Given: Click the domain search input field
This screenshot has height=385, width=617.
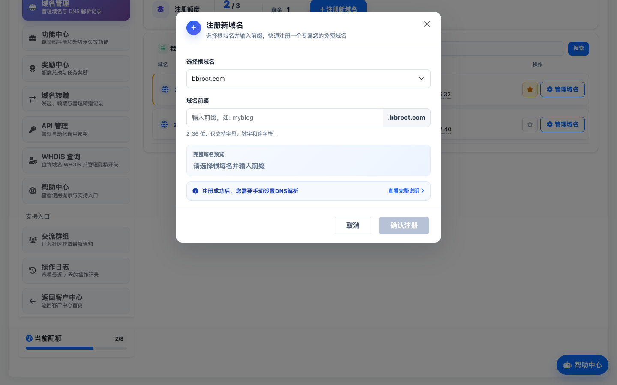Looking at the screenshot, I should (502, 48).
